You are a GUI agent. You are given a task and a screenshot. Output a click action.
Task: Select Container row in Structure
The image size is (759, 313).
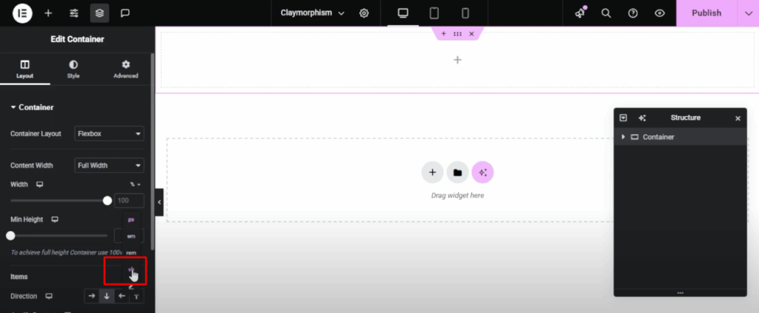coord(680,137)
